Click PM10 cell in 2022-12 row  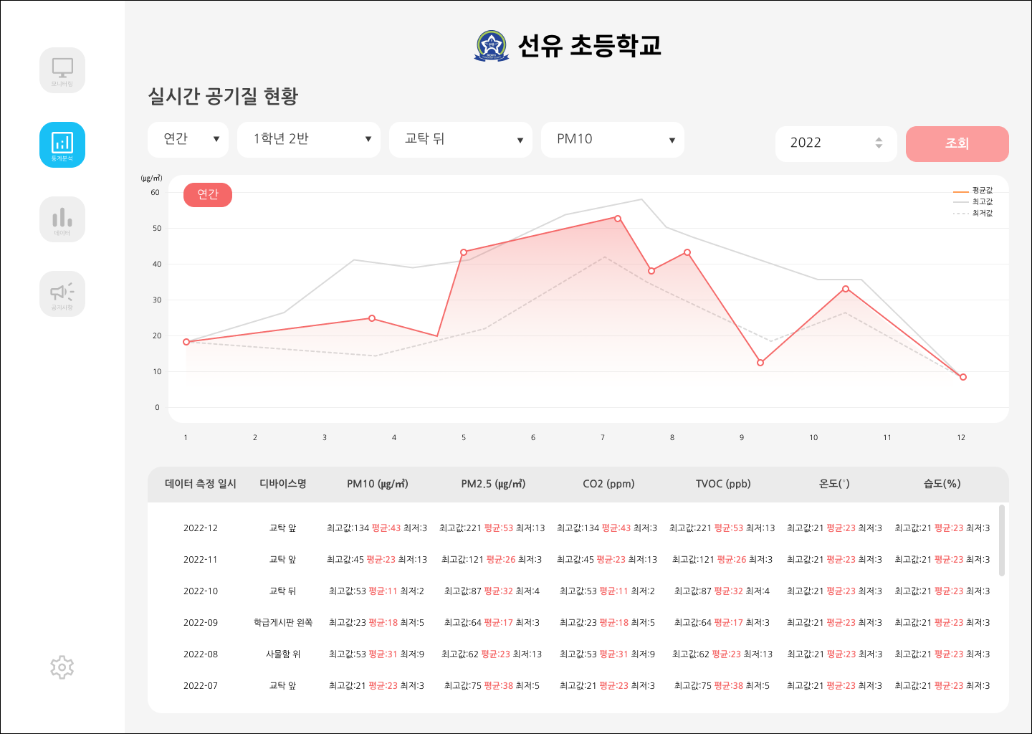pos(377,528)
